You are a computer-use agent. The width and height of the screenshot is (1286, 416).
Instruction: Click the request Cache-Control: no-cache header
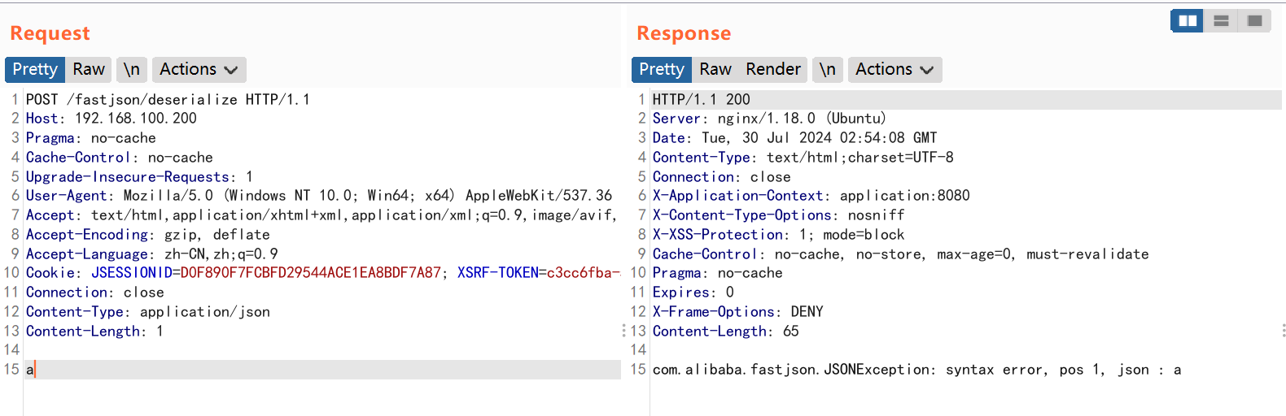120,158
